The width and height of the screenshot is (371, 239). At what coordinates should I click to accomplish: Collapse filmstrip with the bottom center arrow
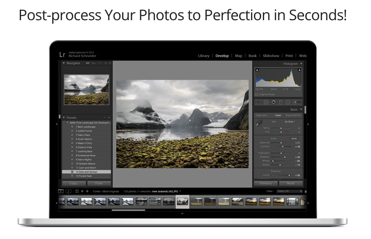pos(182,214)
